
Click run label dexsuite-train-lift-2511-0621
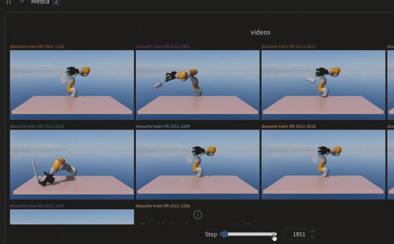pyautogui.click(x=288, y=46)
